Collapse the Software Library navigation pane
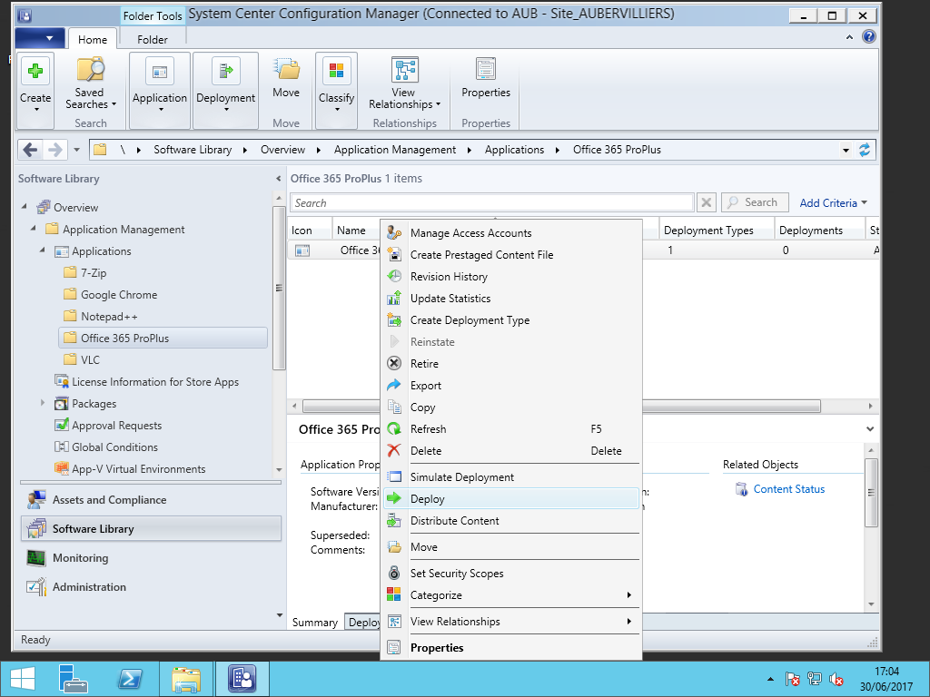The width and height of the screenshot is (930, 697). click(x=278, y=179)
